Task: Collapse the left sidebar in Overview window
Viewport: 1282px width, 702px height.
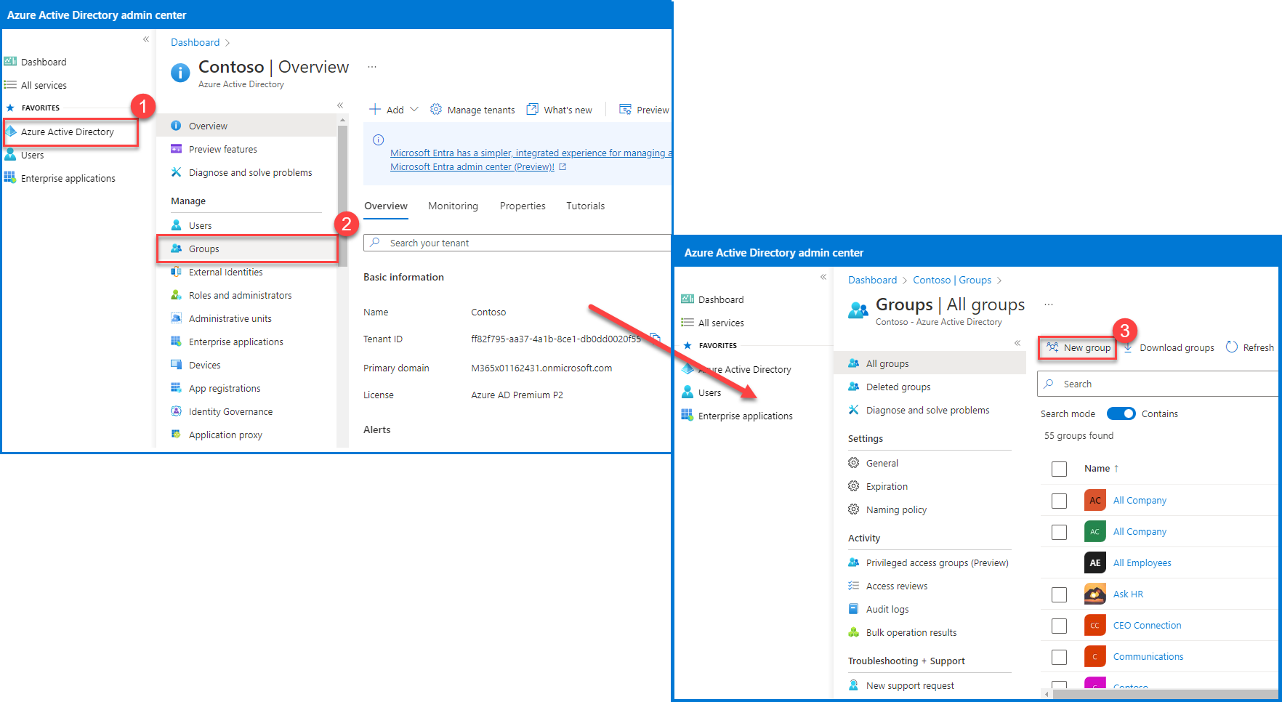Action: 146,39
